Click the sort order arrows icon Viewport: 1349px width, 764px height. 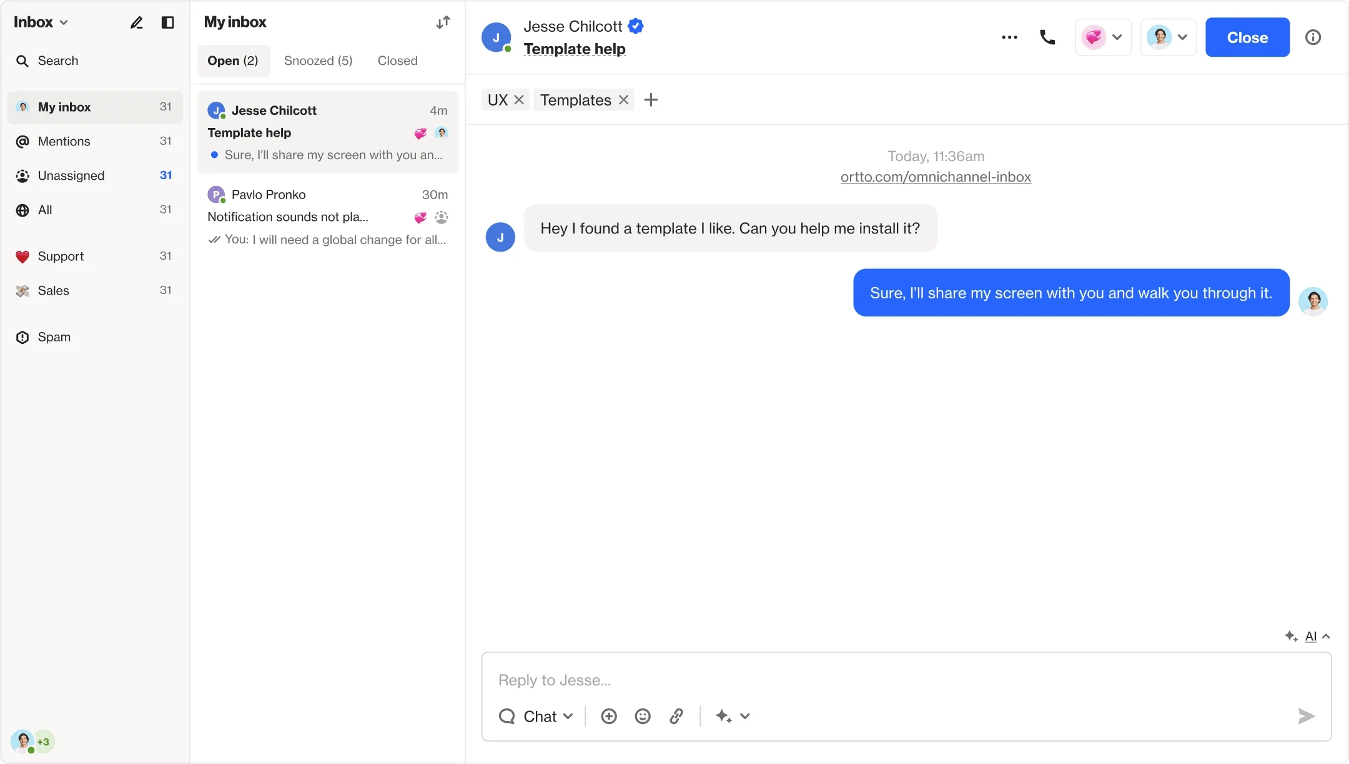coord(443,23)
